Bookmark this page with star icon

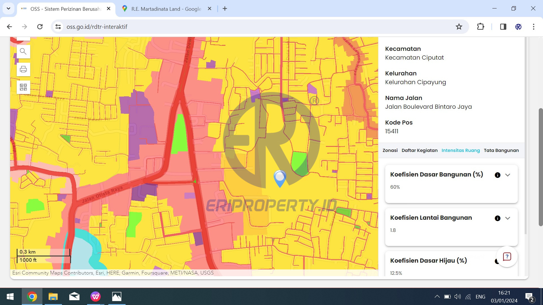point(459,27)
